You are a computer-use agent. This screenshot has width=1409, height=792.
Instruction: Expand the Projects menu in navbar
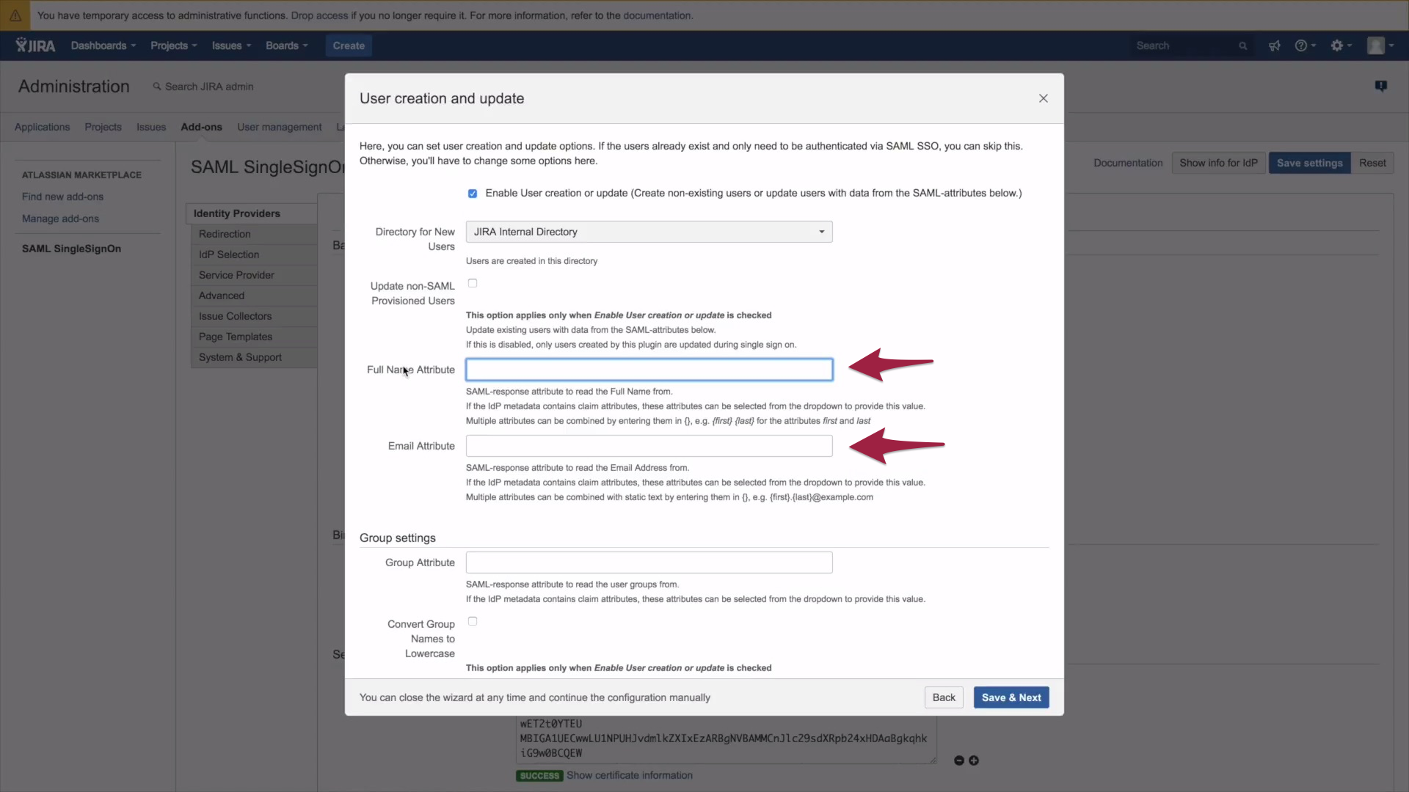tap(174, 45)
